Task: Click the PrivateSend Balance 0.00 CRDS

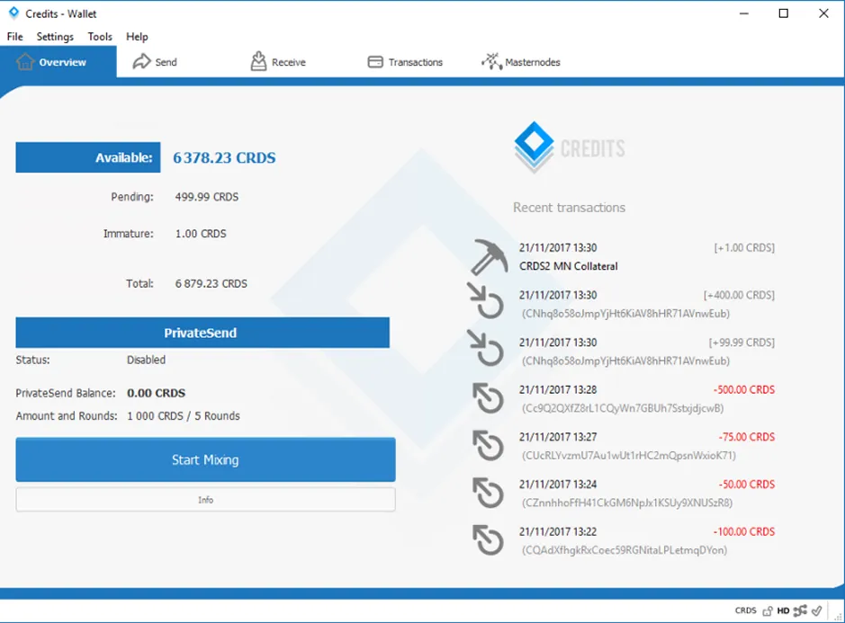Action: point(156,393)
